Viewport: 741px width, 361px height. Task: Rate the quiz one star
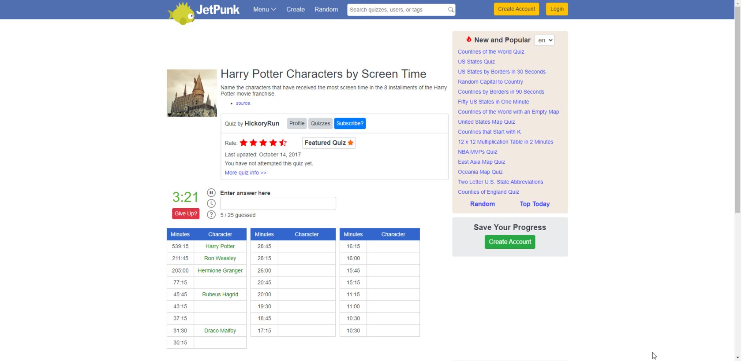pyautogui.click(x=243, y=143)
